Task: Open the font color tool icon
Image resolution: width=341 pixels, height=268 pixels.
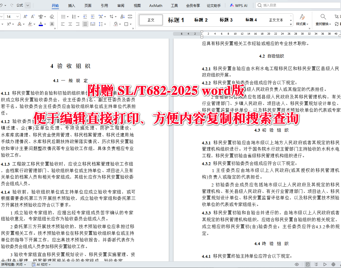Action: click(x=41, y=24)
